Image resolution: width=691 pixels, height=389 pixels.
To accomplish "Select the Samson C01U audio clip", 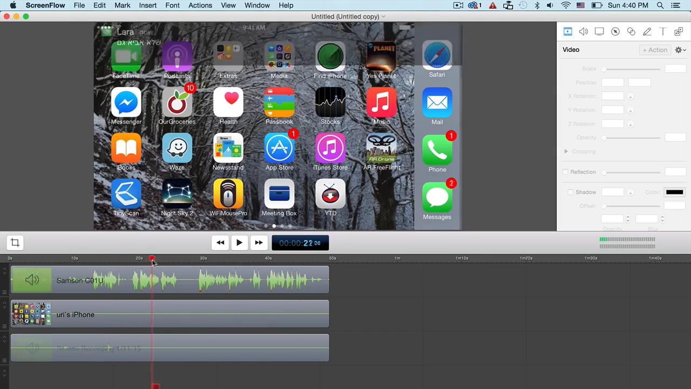I will point(170,280).
